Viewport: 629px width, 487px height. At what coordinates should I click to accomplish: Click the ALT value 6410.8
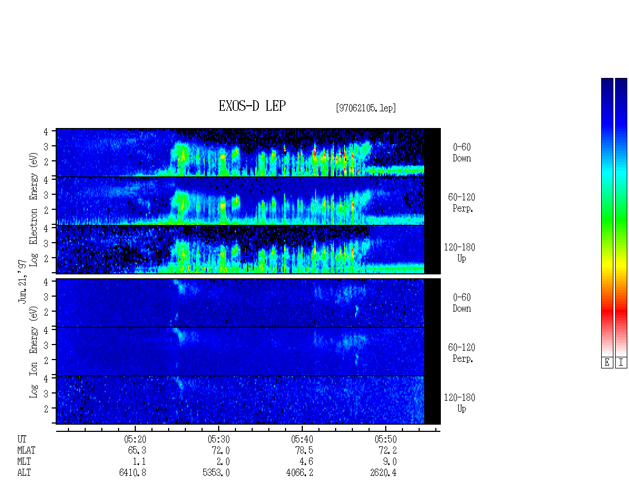coord(133,473)
